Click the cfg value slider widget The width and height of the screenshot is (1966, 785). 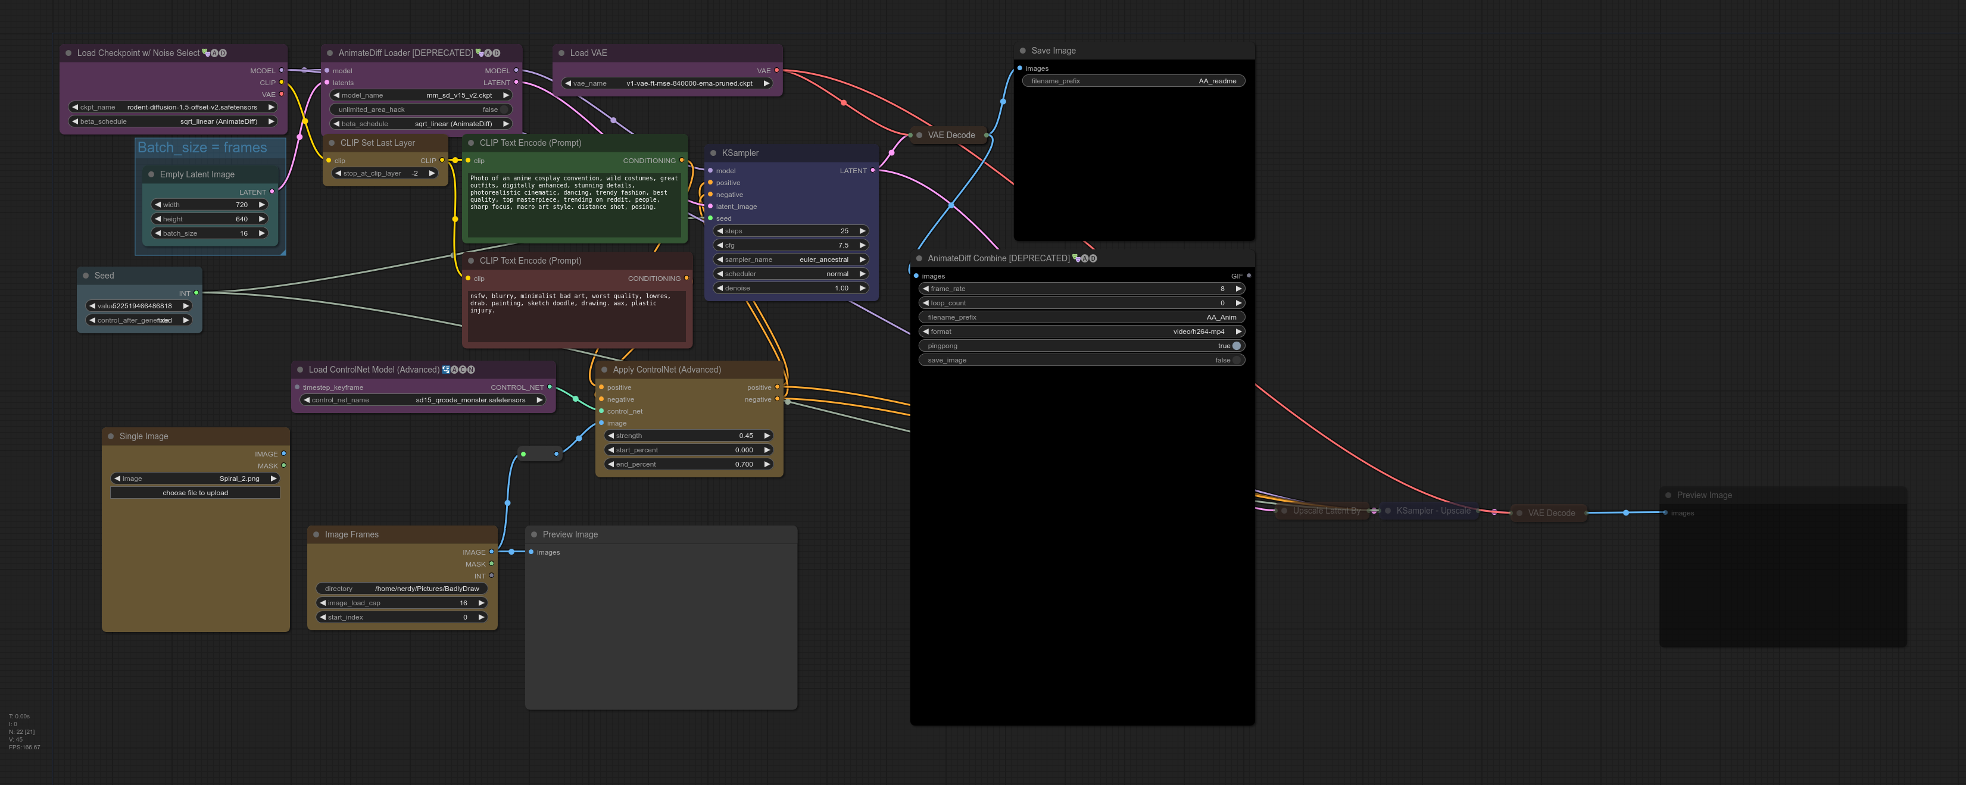(x=790, y=246)
